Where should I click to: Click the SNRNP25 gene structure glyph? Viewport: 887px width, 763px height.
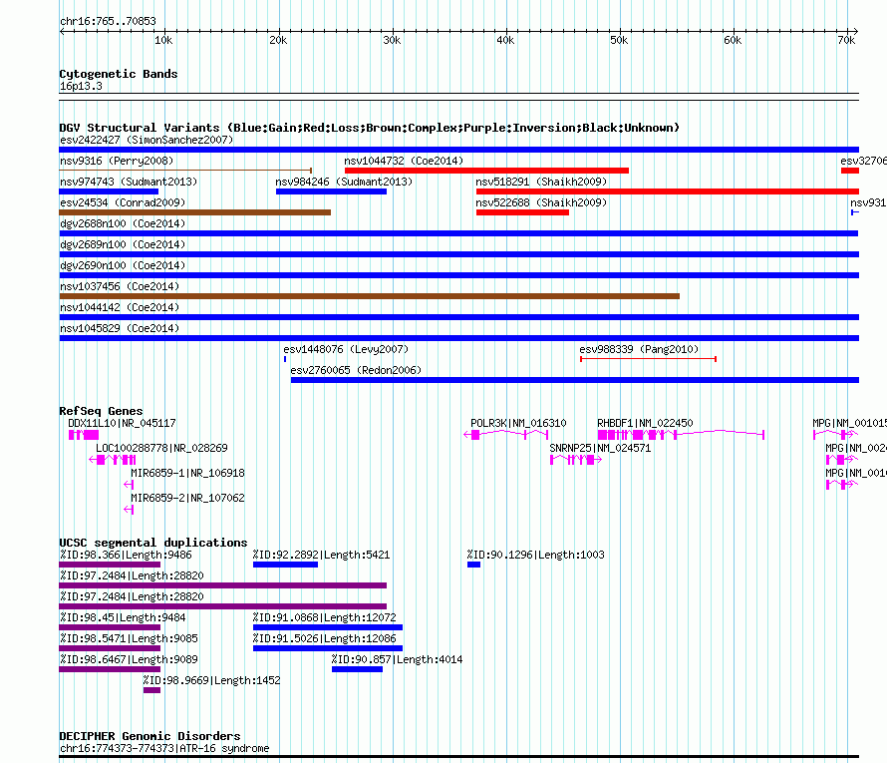pyautogui.click(x=576, y=460)
